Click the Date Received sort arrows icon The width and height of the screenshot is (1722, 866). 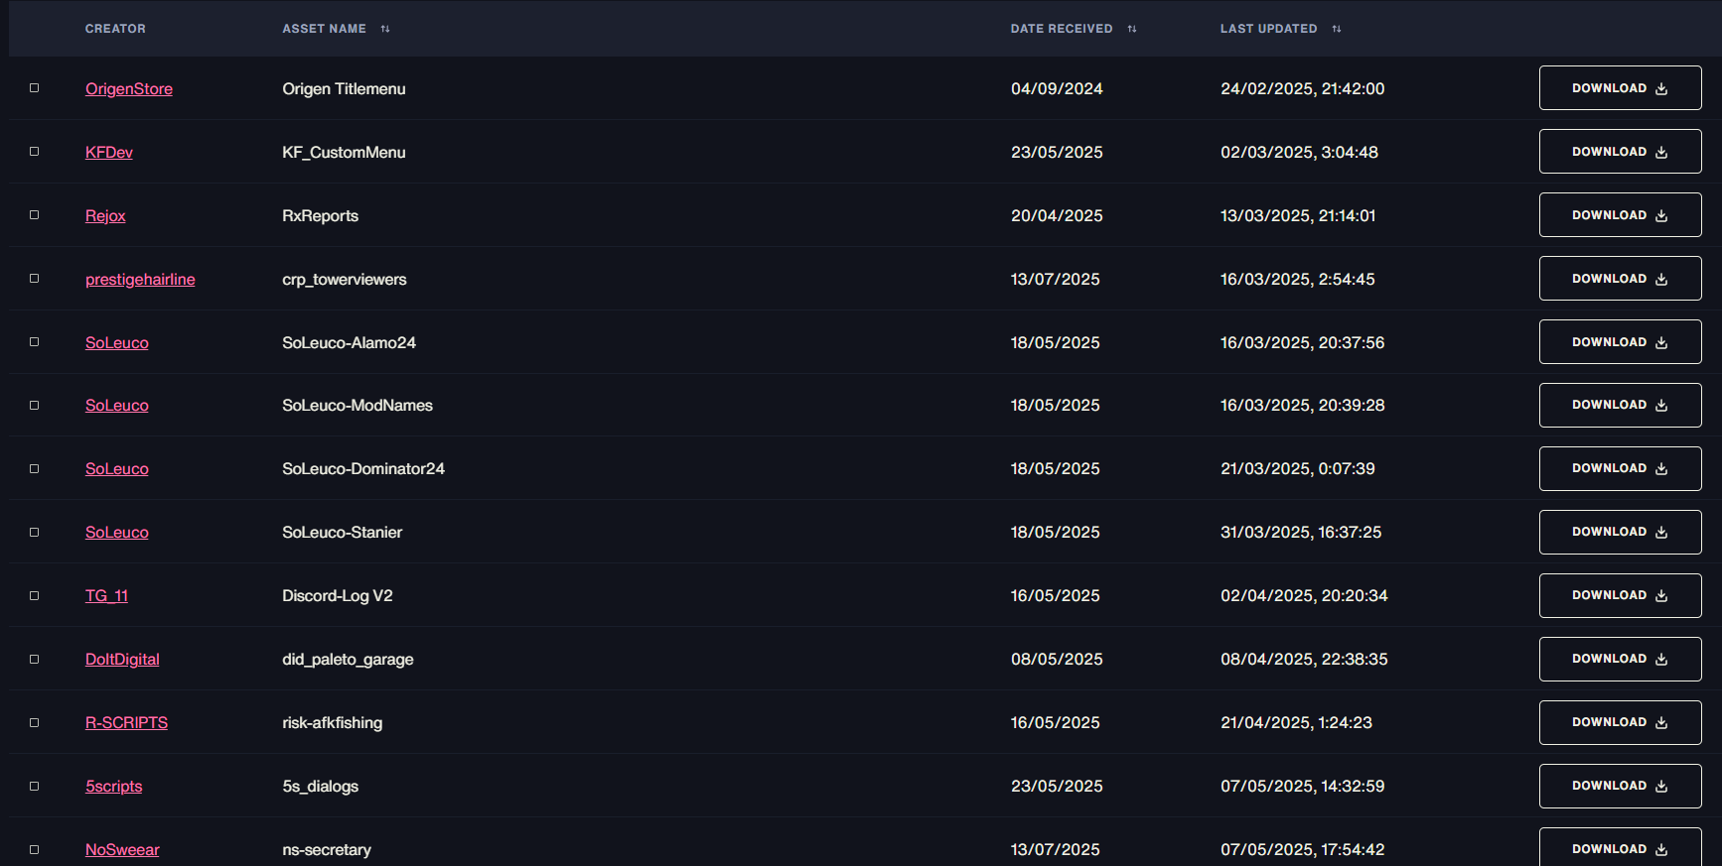pyautogui.click(x=1132, y=29)
